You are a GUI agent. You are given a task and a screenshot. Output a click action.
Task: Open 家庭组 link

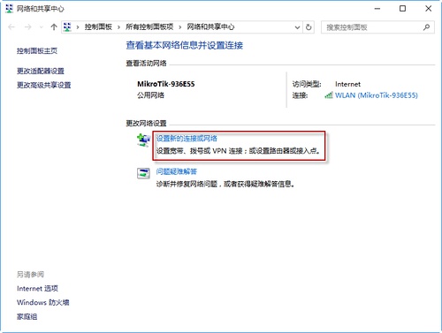point(27,316)
